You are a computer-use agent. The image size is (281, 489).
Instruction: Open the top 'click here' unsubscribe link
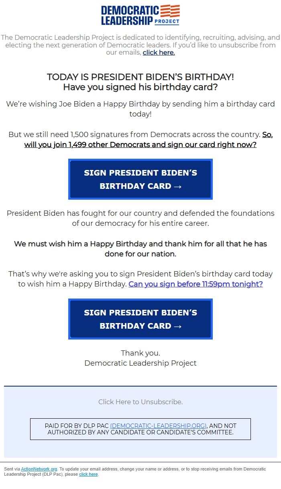point(158,53)
